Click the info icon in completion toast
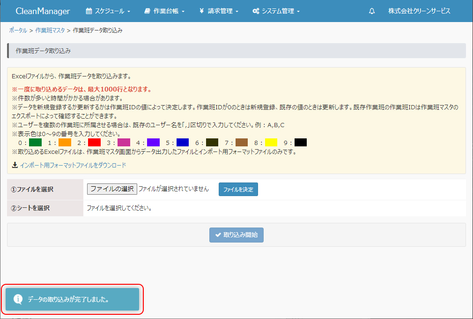This screenshot has height=319, width=473. click(x=18, y=299)
